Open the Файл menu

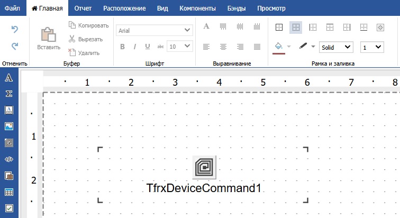click(12, 8)
